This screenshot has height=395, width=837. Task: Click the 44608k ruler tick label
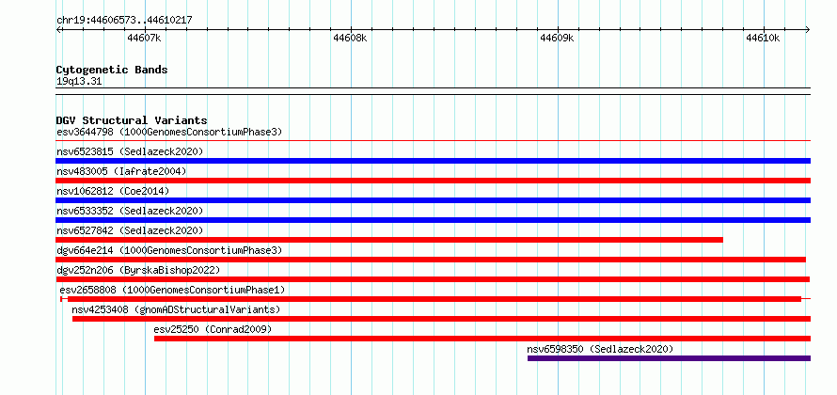[x=350, y=38]
